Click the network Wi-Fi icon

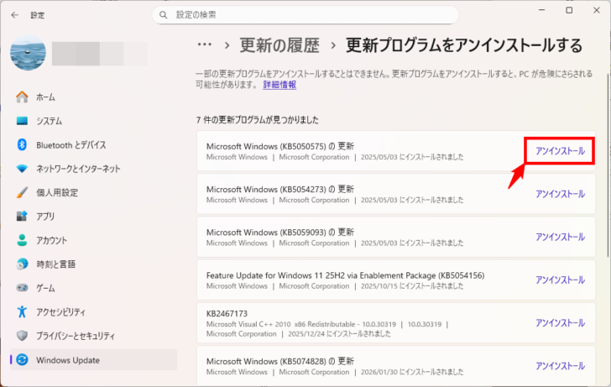(x=22, y=169)
